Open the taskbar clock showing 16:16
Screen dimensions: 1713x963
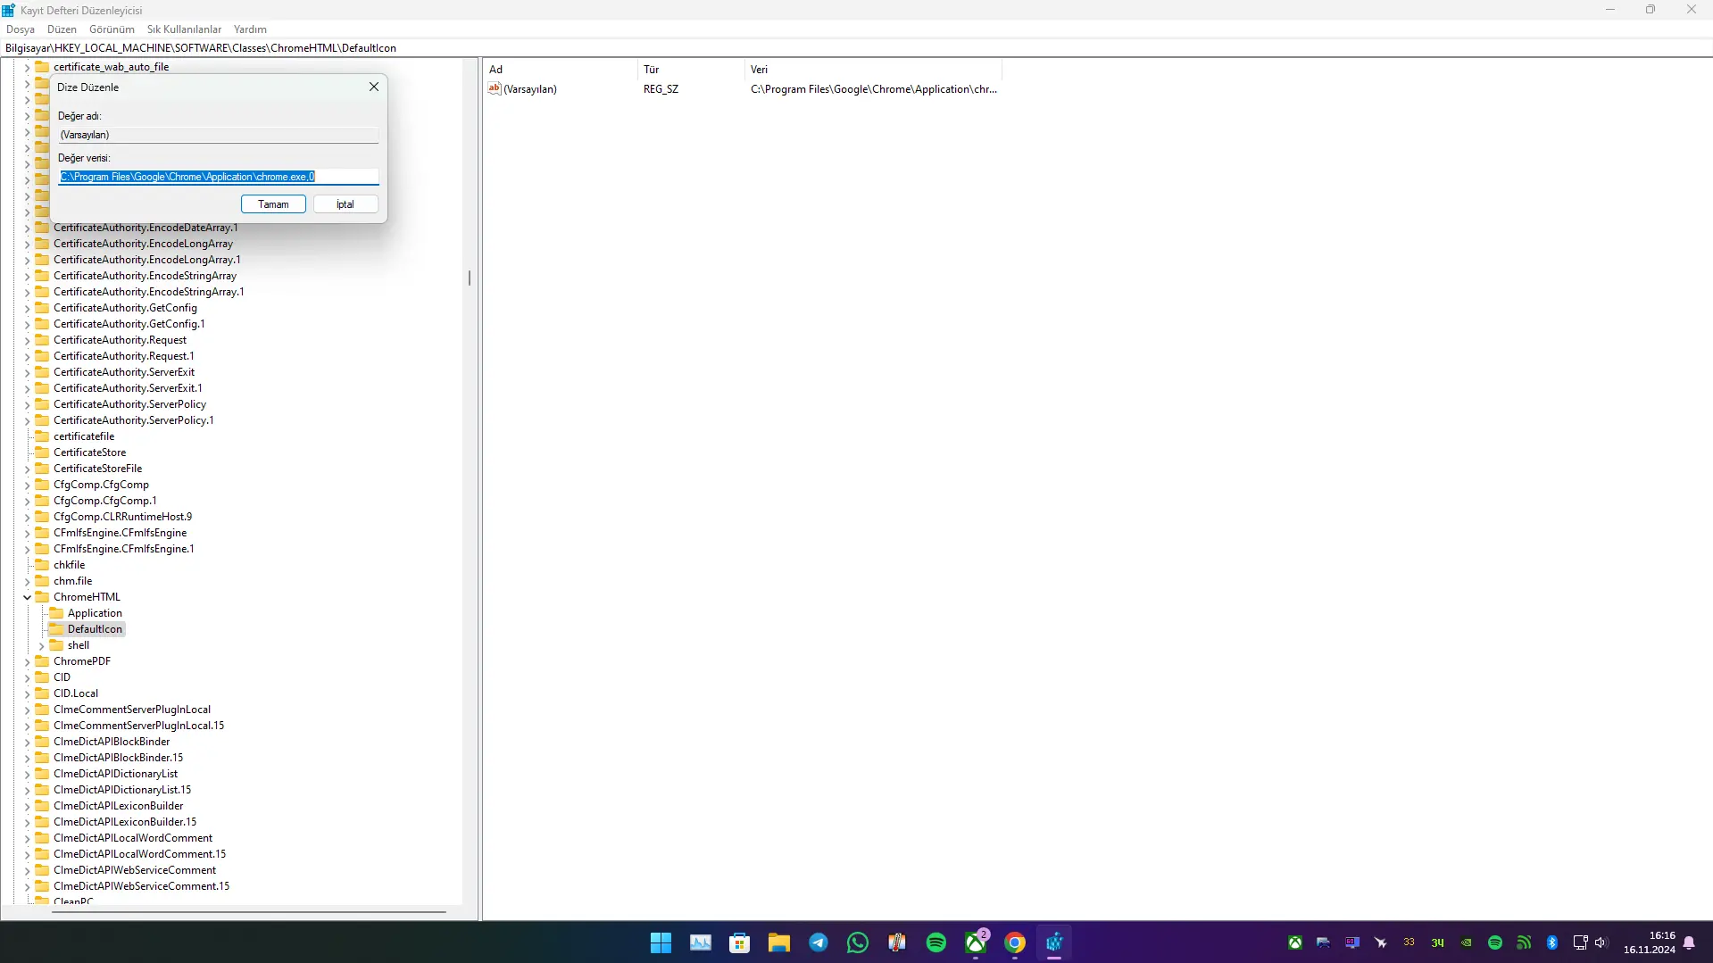point(1650,942)
